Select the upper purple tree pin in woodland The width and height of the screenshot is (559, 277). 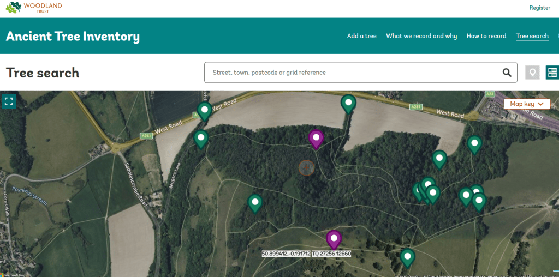[x=316, y=138]
